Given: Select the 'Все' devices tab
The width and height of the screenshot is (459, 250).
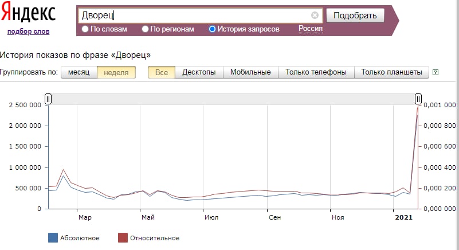Looking at the screenshot, I should 162,72.
